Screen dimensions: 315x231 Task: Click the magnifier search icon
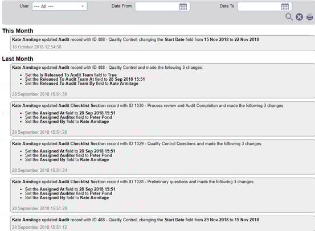pyautogui.click(x=289, y=17)
